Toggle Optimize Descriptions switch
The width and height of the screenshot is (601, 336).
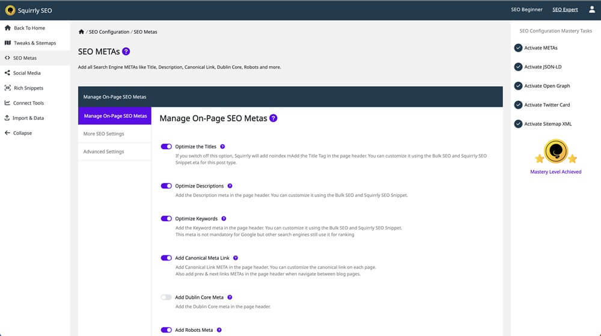[x=166, y=186]
